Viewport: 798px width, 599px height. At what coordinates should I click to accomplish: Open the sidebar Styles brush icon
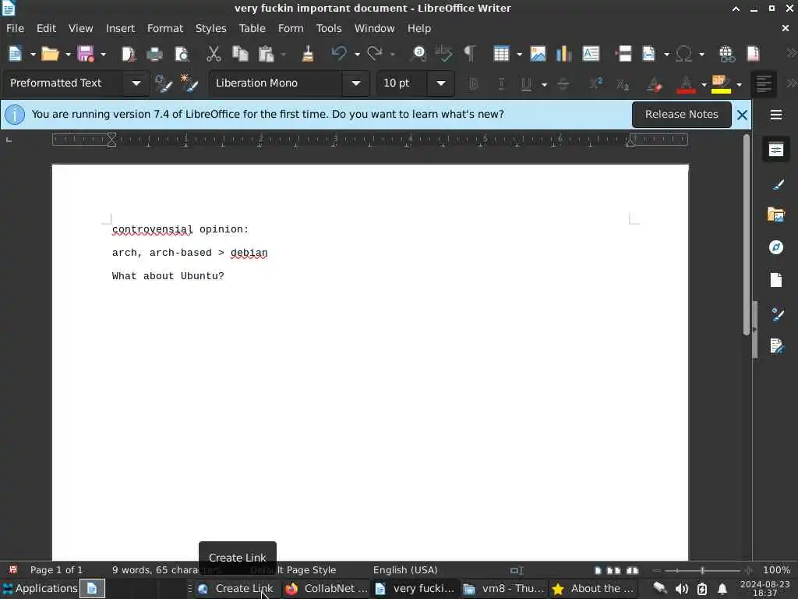tap(776, 184)
